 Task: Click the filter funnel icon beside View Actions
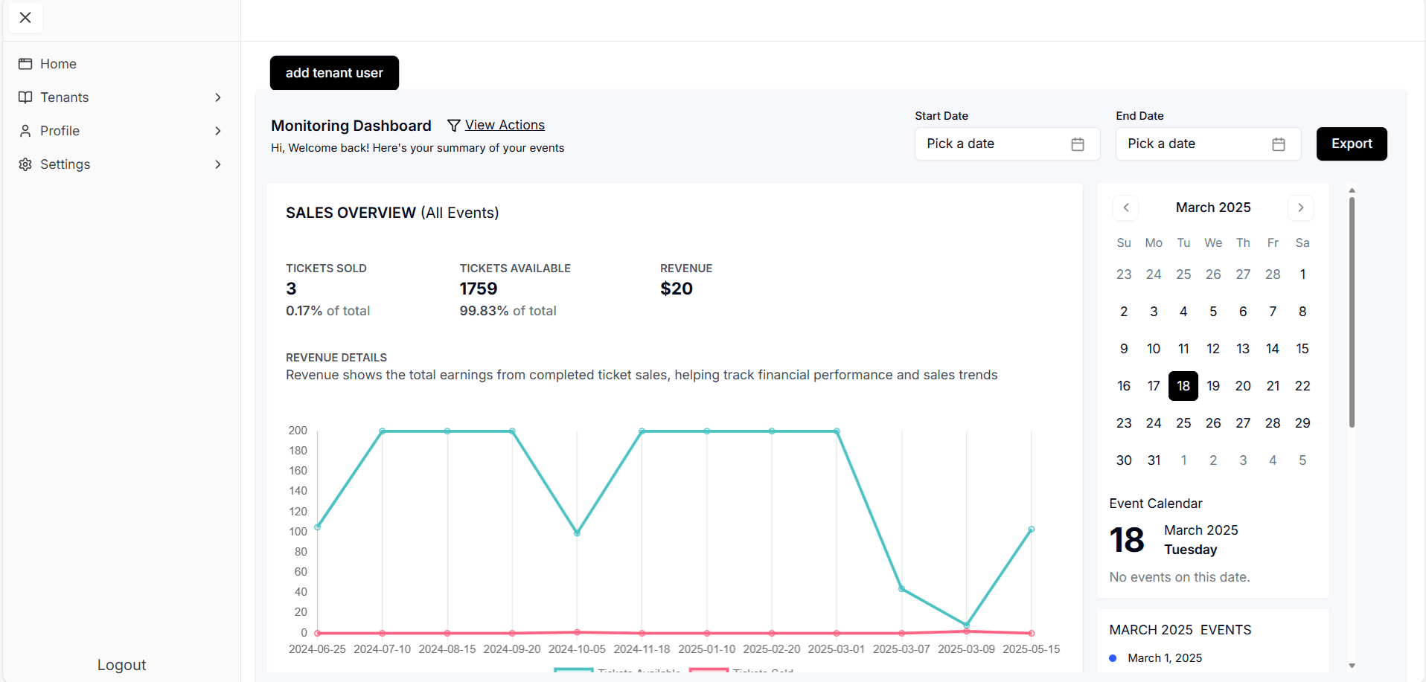coord(453,126)
